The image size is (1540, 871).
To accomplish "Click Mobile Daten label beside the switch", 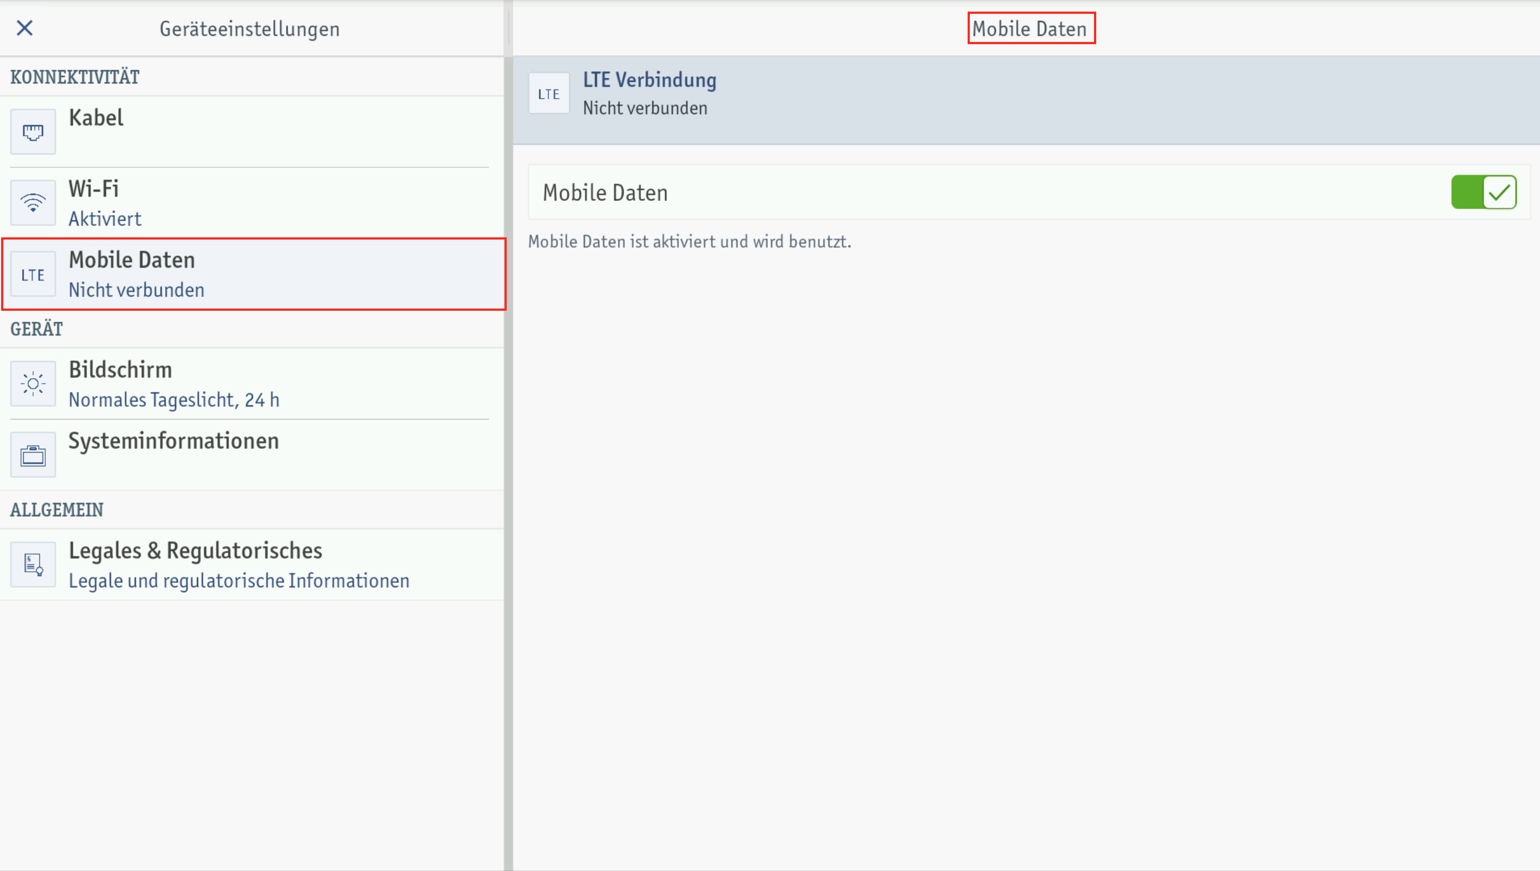I will (x=604, y=193).
